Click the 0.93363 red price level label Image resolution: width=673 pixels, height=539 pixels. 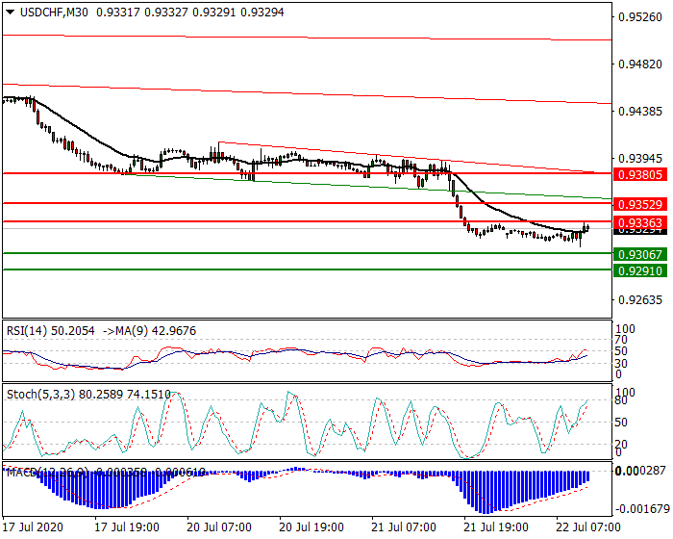[x=640, y=222]
